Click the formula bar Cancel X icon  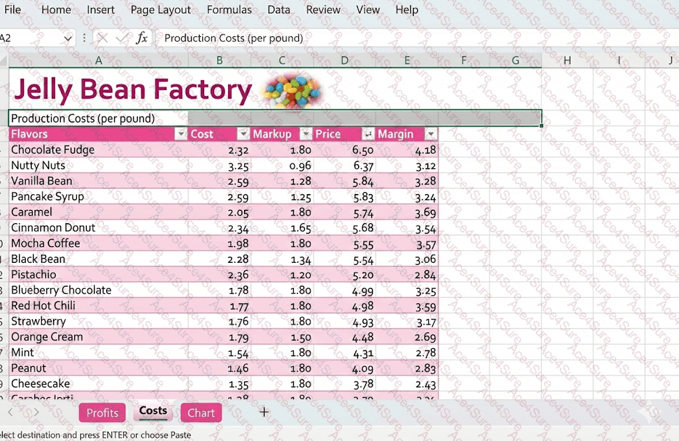tap(103, 38)
